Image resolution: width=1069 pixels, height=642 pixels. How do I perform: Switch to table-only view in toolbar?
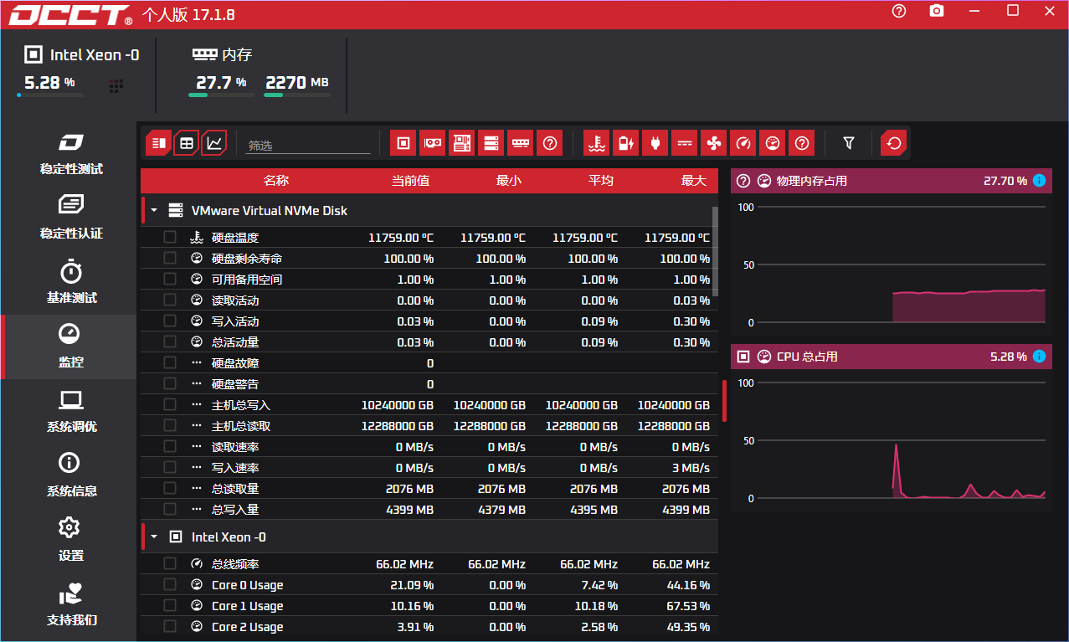[187, 143]
